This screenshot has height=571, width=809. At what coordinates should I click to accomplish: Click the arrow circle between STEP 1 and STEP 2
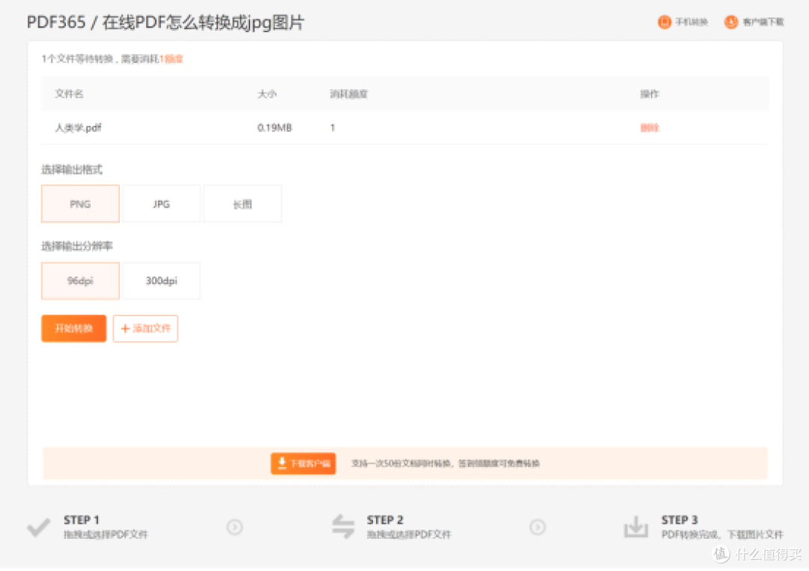coord(234,527)
